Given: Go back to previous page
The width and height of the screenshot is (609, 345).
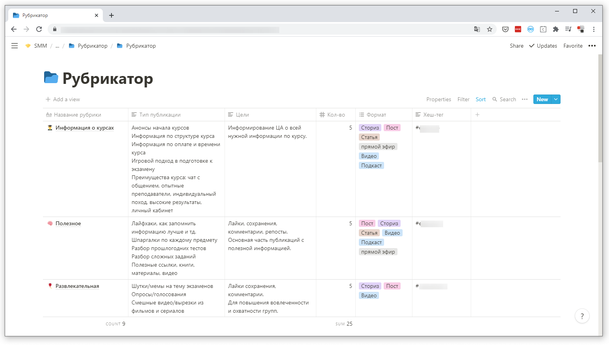Looking at the screenshot, I should coord(14,29).
